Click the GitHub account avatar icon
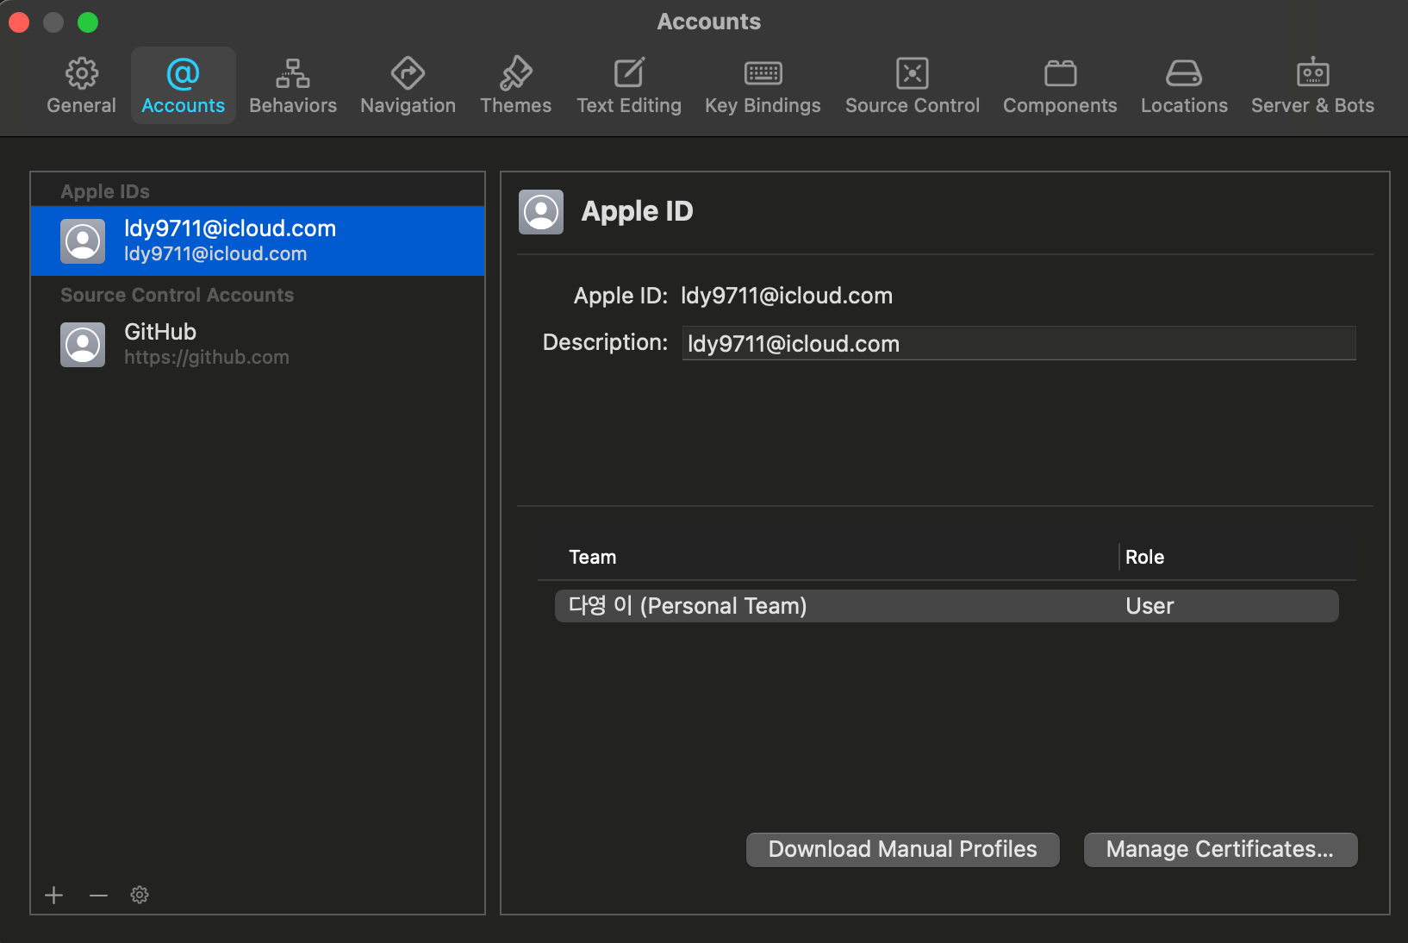The width and height of the screenshot is (1408, 943). tap(83, 345)
